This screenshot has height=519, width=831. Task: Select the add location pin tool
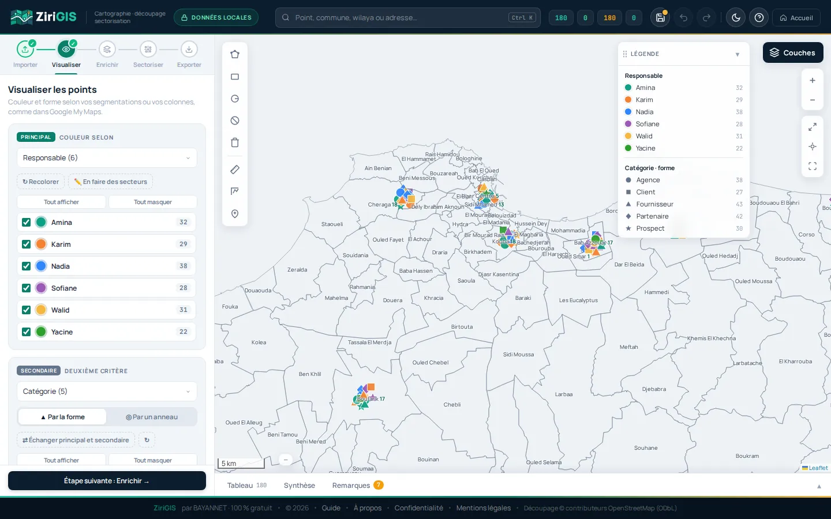click(x=235, y=214)
